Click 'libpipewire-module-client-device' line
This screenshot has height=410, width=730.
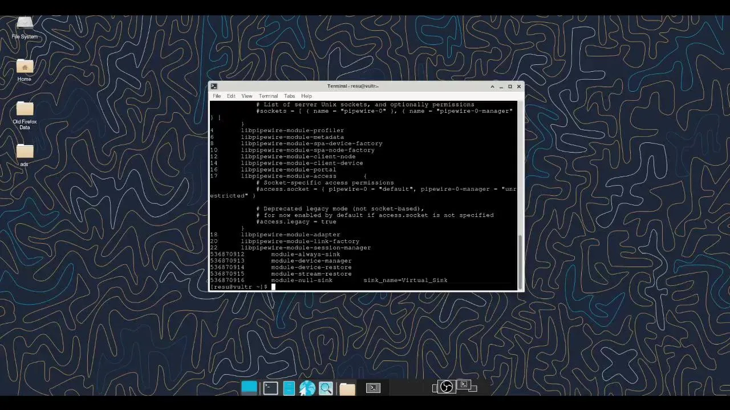pos(302,163)
